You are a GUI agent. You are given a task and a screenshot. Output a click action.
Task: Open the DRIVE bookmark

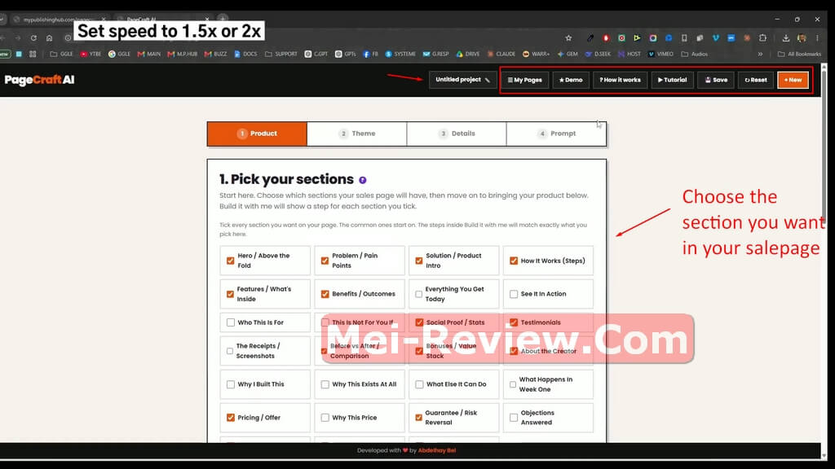(467, 54)
